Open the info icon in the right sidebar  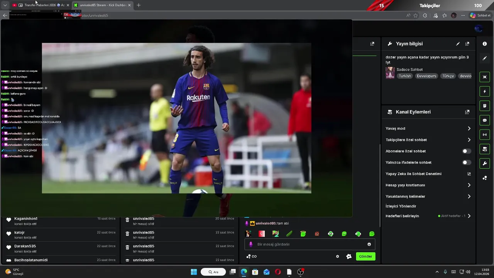pyautogui.click(x=485, y=44)
